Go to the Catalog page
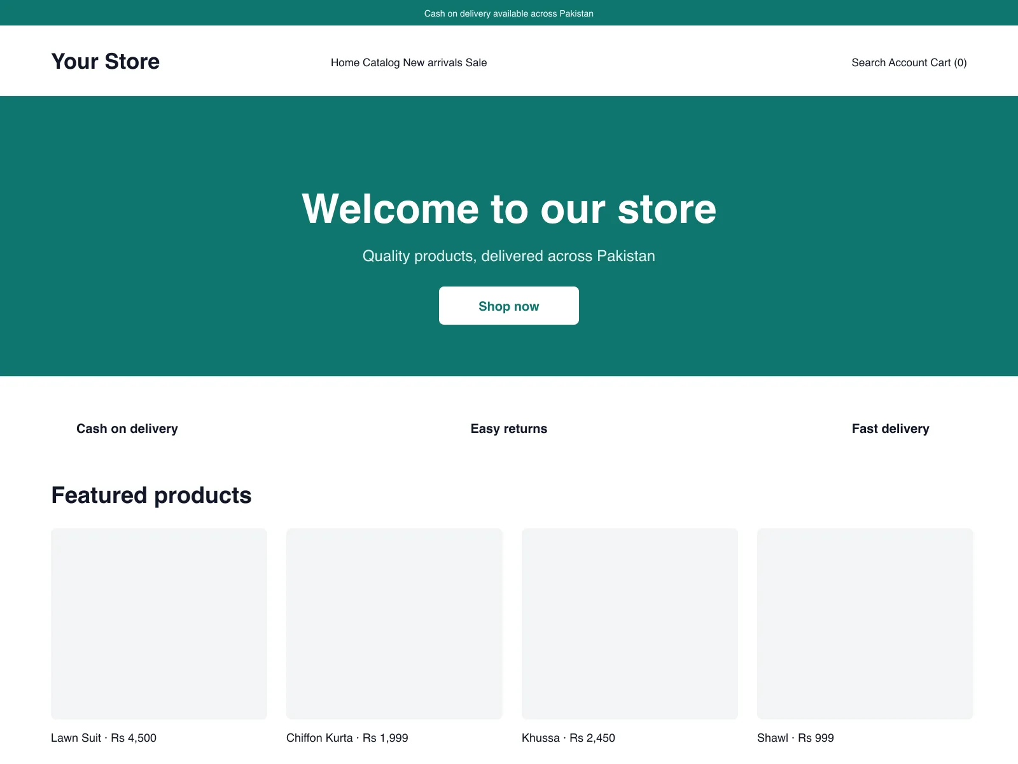 point(381,62)
